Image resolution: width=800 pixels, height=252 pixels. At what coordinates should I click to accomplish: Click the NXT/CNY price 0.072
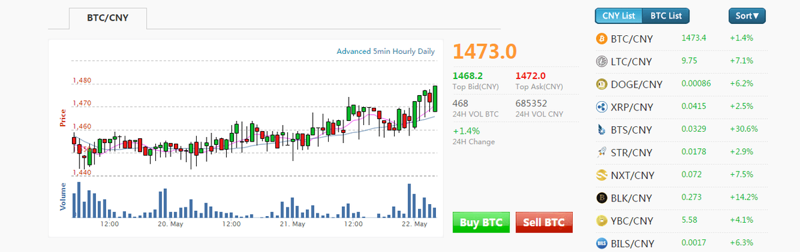click(x=691, y=175)
